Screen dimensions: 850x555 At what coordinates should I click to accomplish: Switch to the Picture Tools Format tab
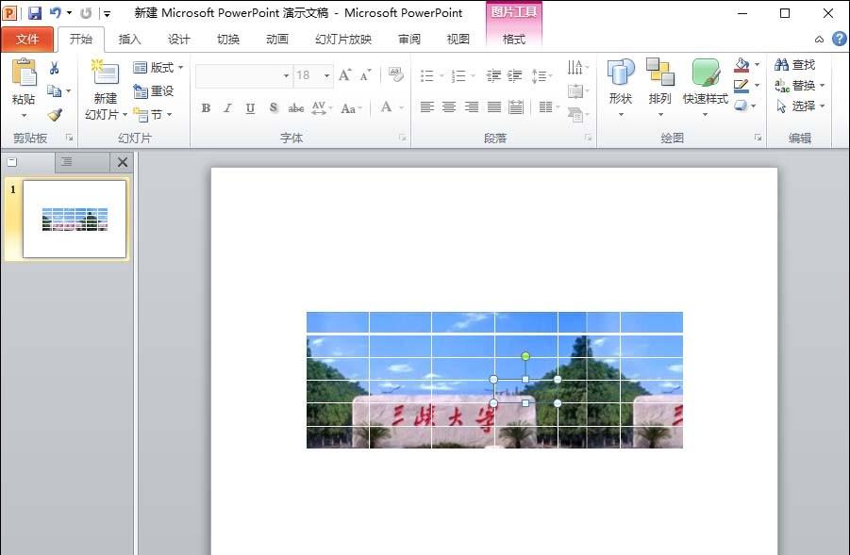[x=512, y=39]
